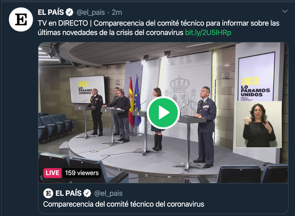
Task: Play the live video with the green play button
Action: 163,113
